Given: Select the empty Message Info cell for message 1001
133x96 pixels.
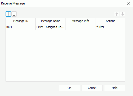Looking at the screenshot, I should tap(80, 27).
